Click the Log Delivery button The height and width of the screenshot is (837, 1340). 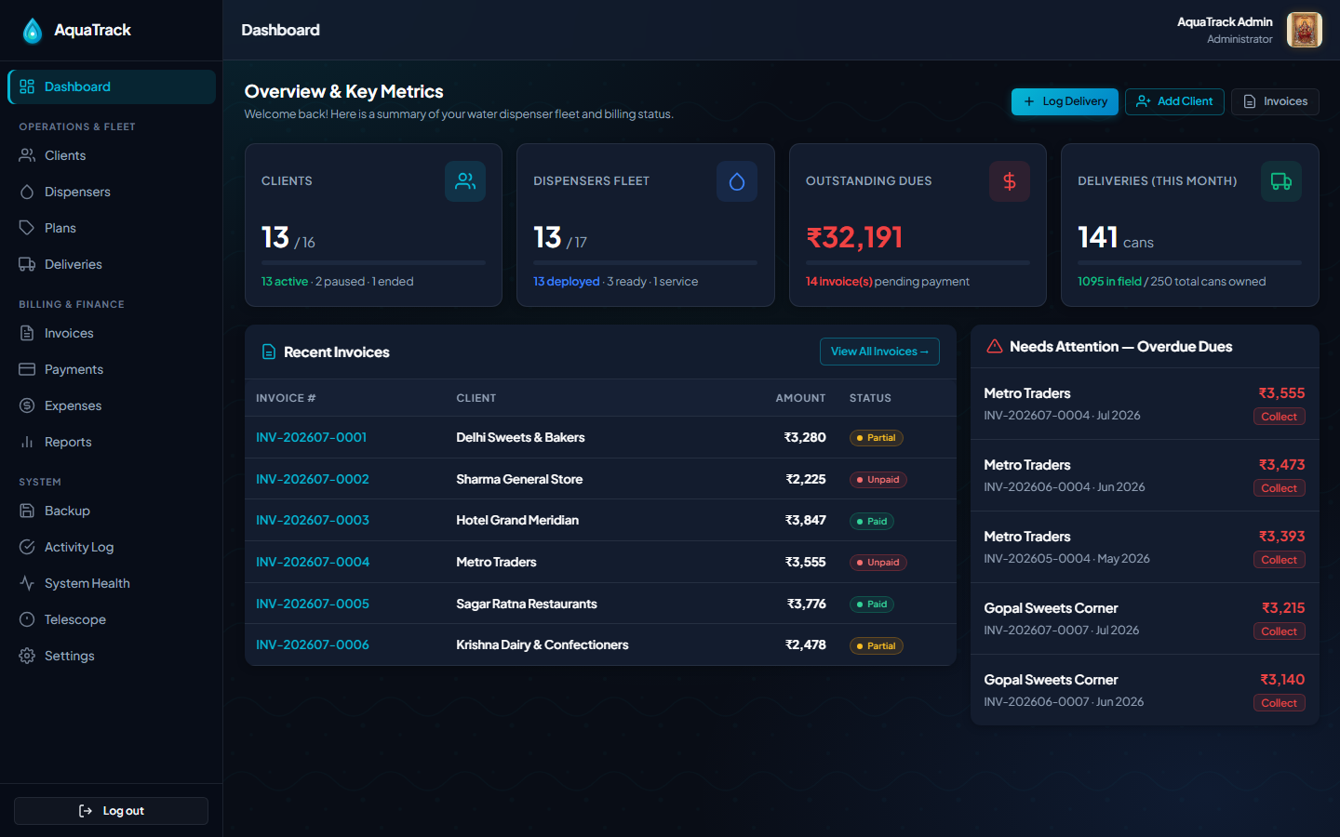pyautogui.click(x=1065, y=101)
